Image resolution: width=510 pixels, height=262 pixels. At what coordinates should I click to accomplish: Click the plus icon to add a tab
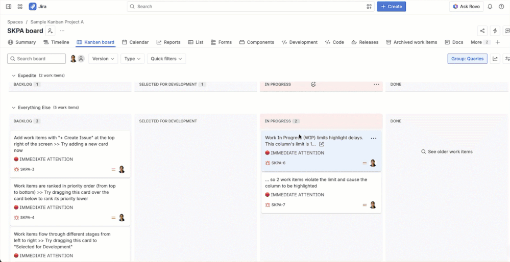tap(497, 42)
